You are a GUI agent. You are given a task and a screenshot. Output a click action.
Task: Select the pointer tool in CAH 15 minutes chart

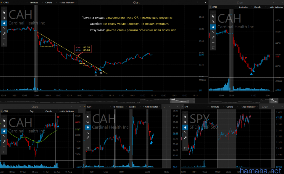(88, 117)
